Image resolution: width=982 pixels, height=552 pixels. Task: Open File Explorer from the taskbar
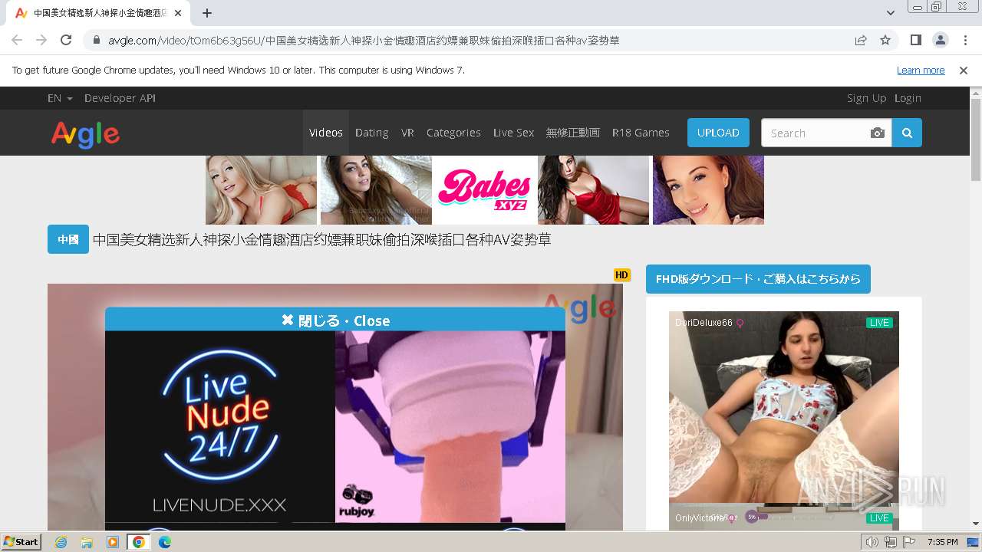87,542
